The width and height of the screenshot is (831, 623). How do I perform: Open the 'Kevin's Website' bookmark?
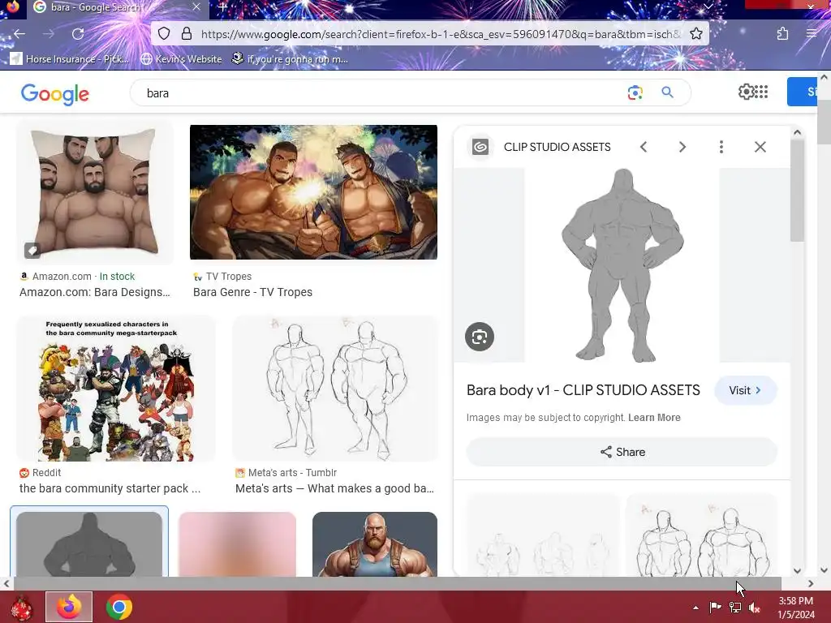coord(181,58)
